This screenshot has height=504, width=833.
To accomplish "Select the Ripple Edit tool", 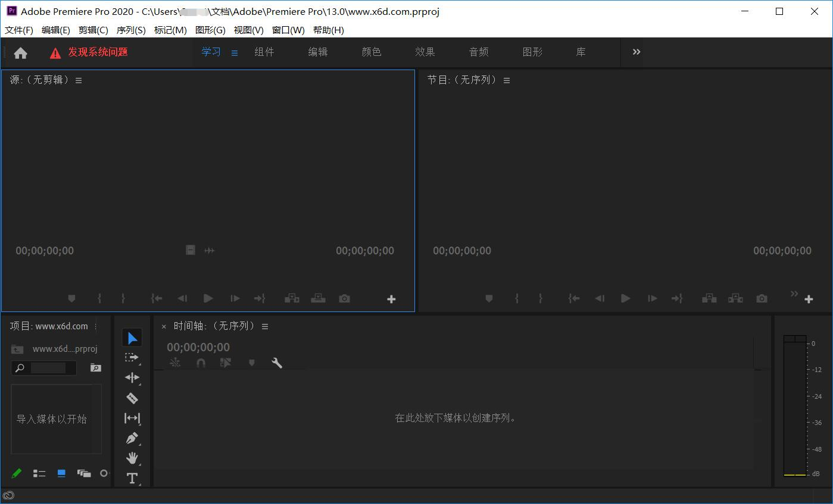I will 132,377.
